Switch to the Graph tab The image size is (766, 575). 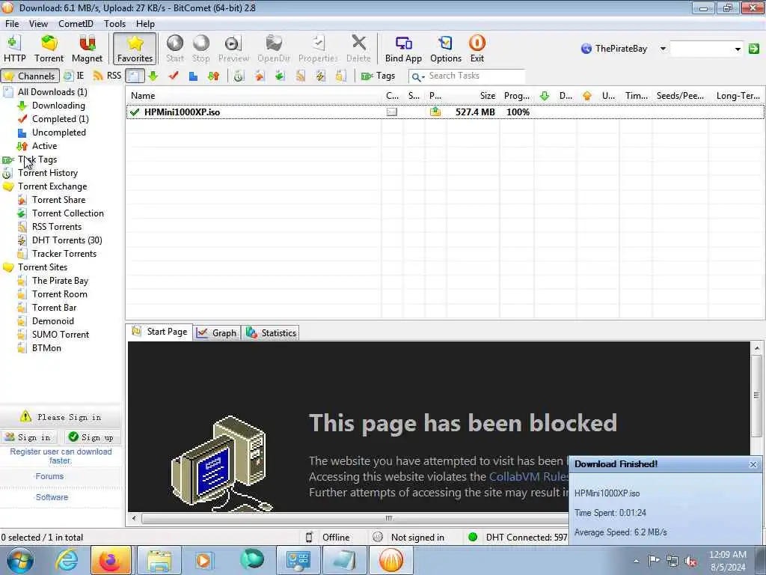click(x=216, y=333)
